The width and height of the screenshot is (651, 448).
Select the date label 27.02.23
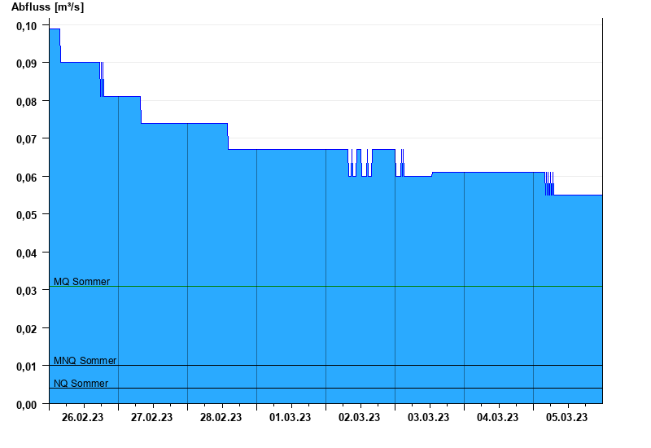(x=151, y=417)
